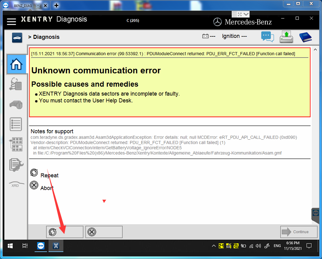Click the printer export icon

[286, 37]
